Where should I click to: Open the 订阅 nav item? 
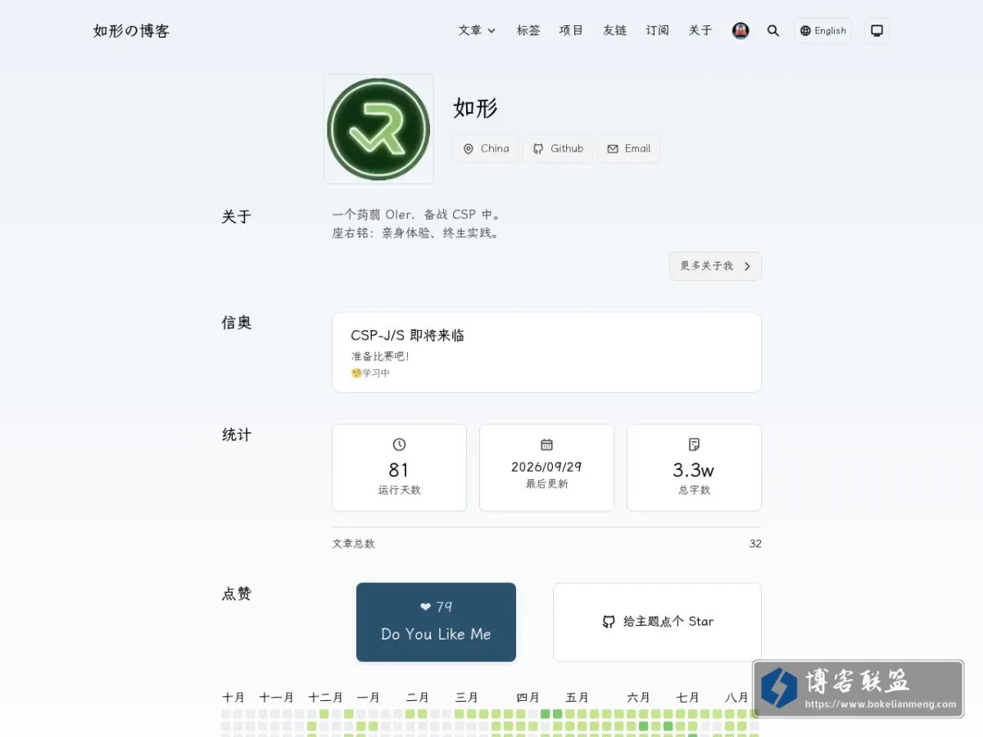657,30
